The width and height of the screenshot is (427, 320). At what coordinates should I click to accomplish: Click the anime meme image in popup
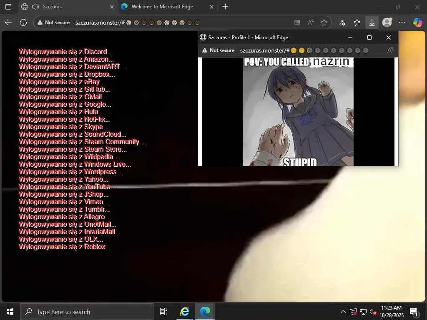click(298, 112)
